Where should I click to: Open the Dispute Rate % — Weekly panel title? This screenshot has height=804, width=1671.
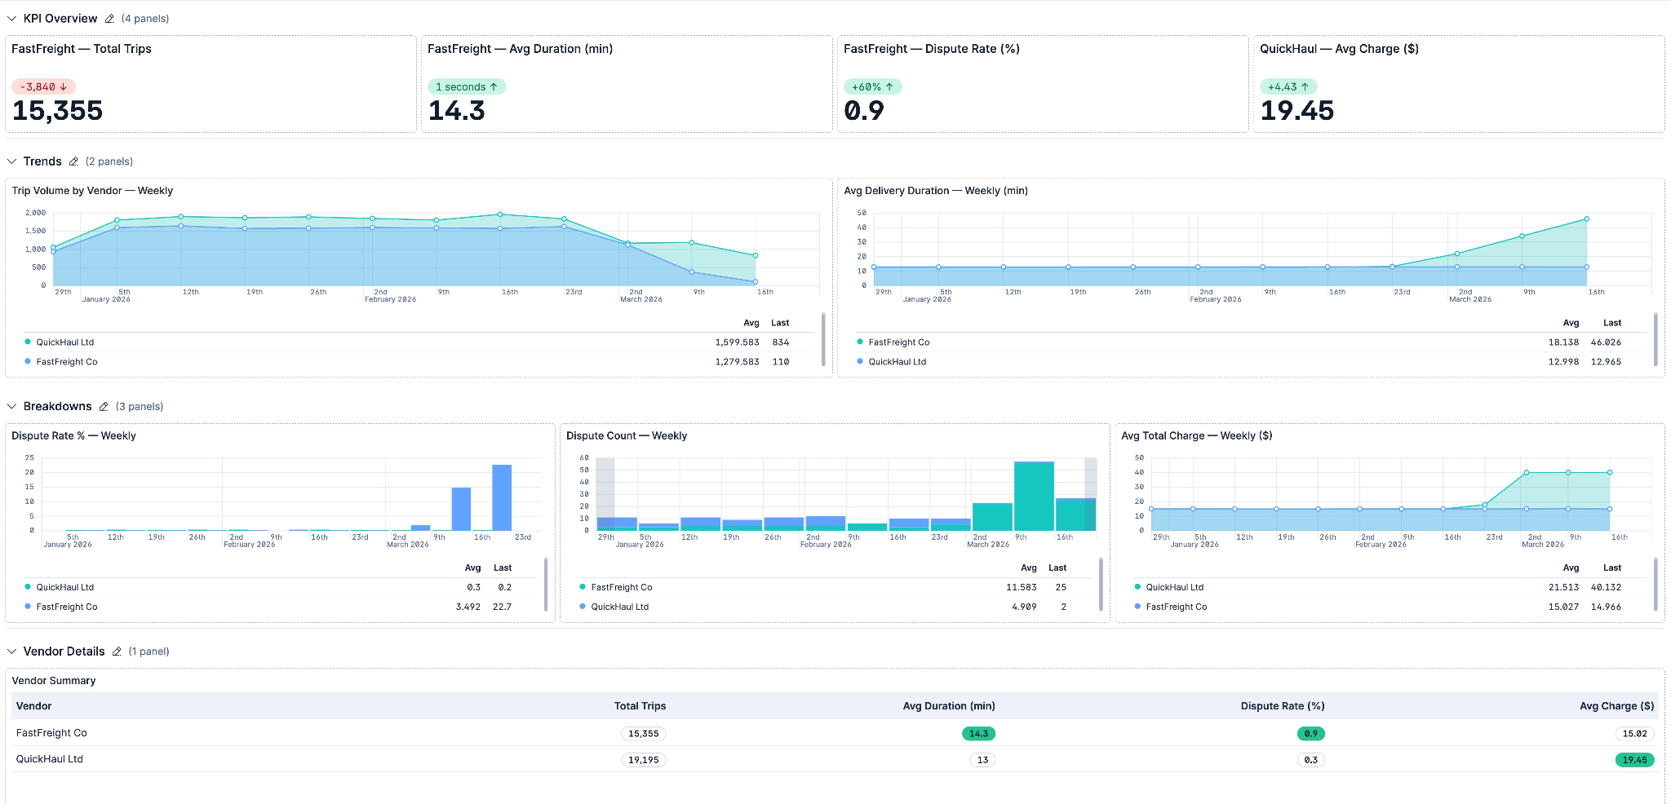(73, 436)
